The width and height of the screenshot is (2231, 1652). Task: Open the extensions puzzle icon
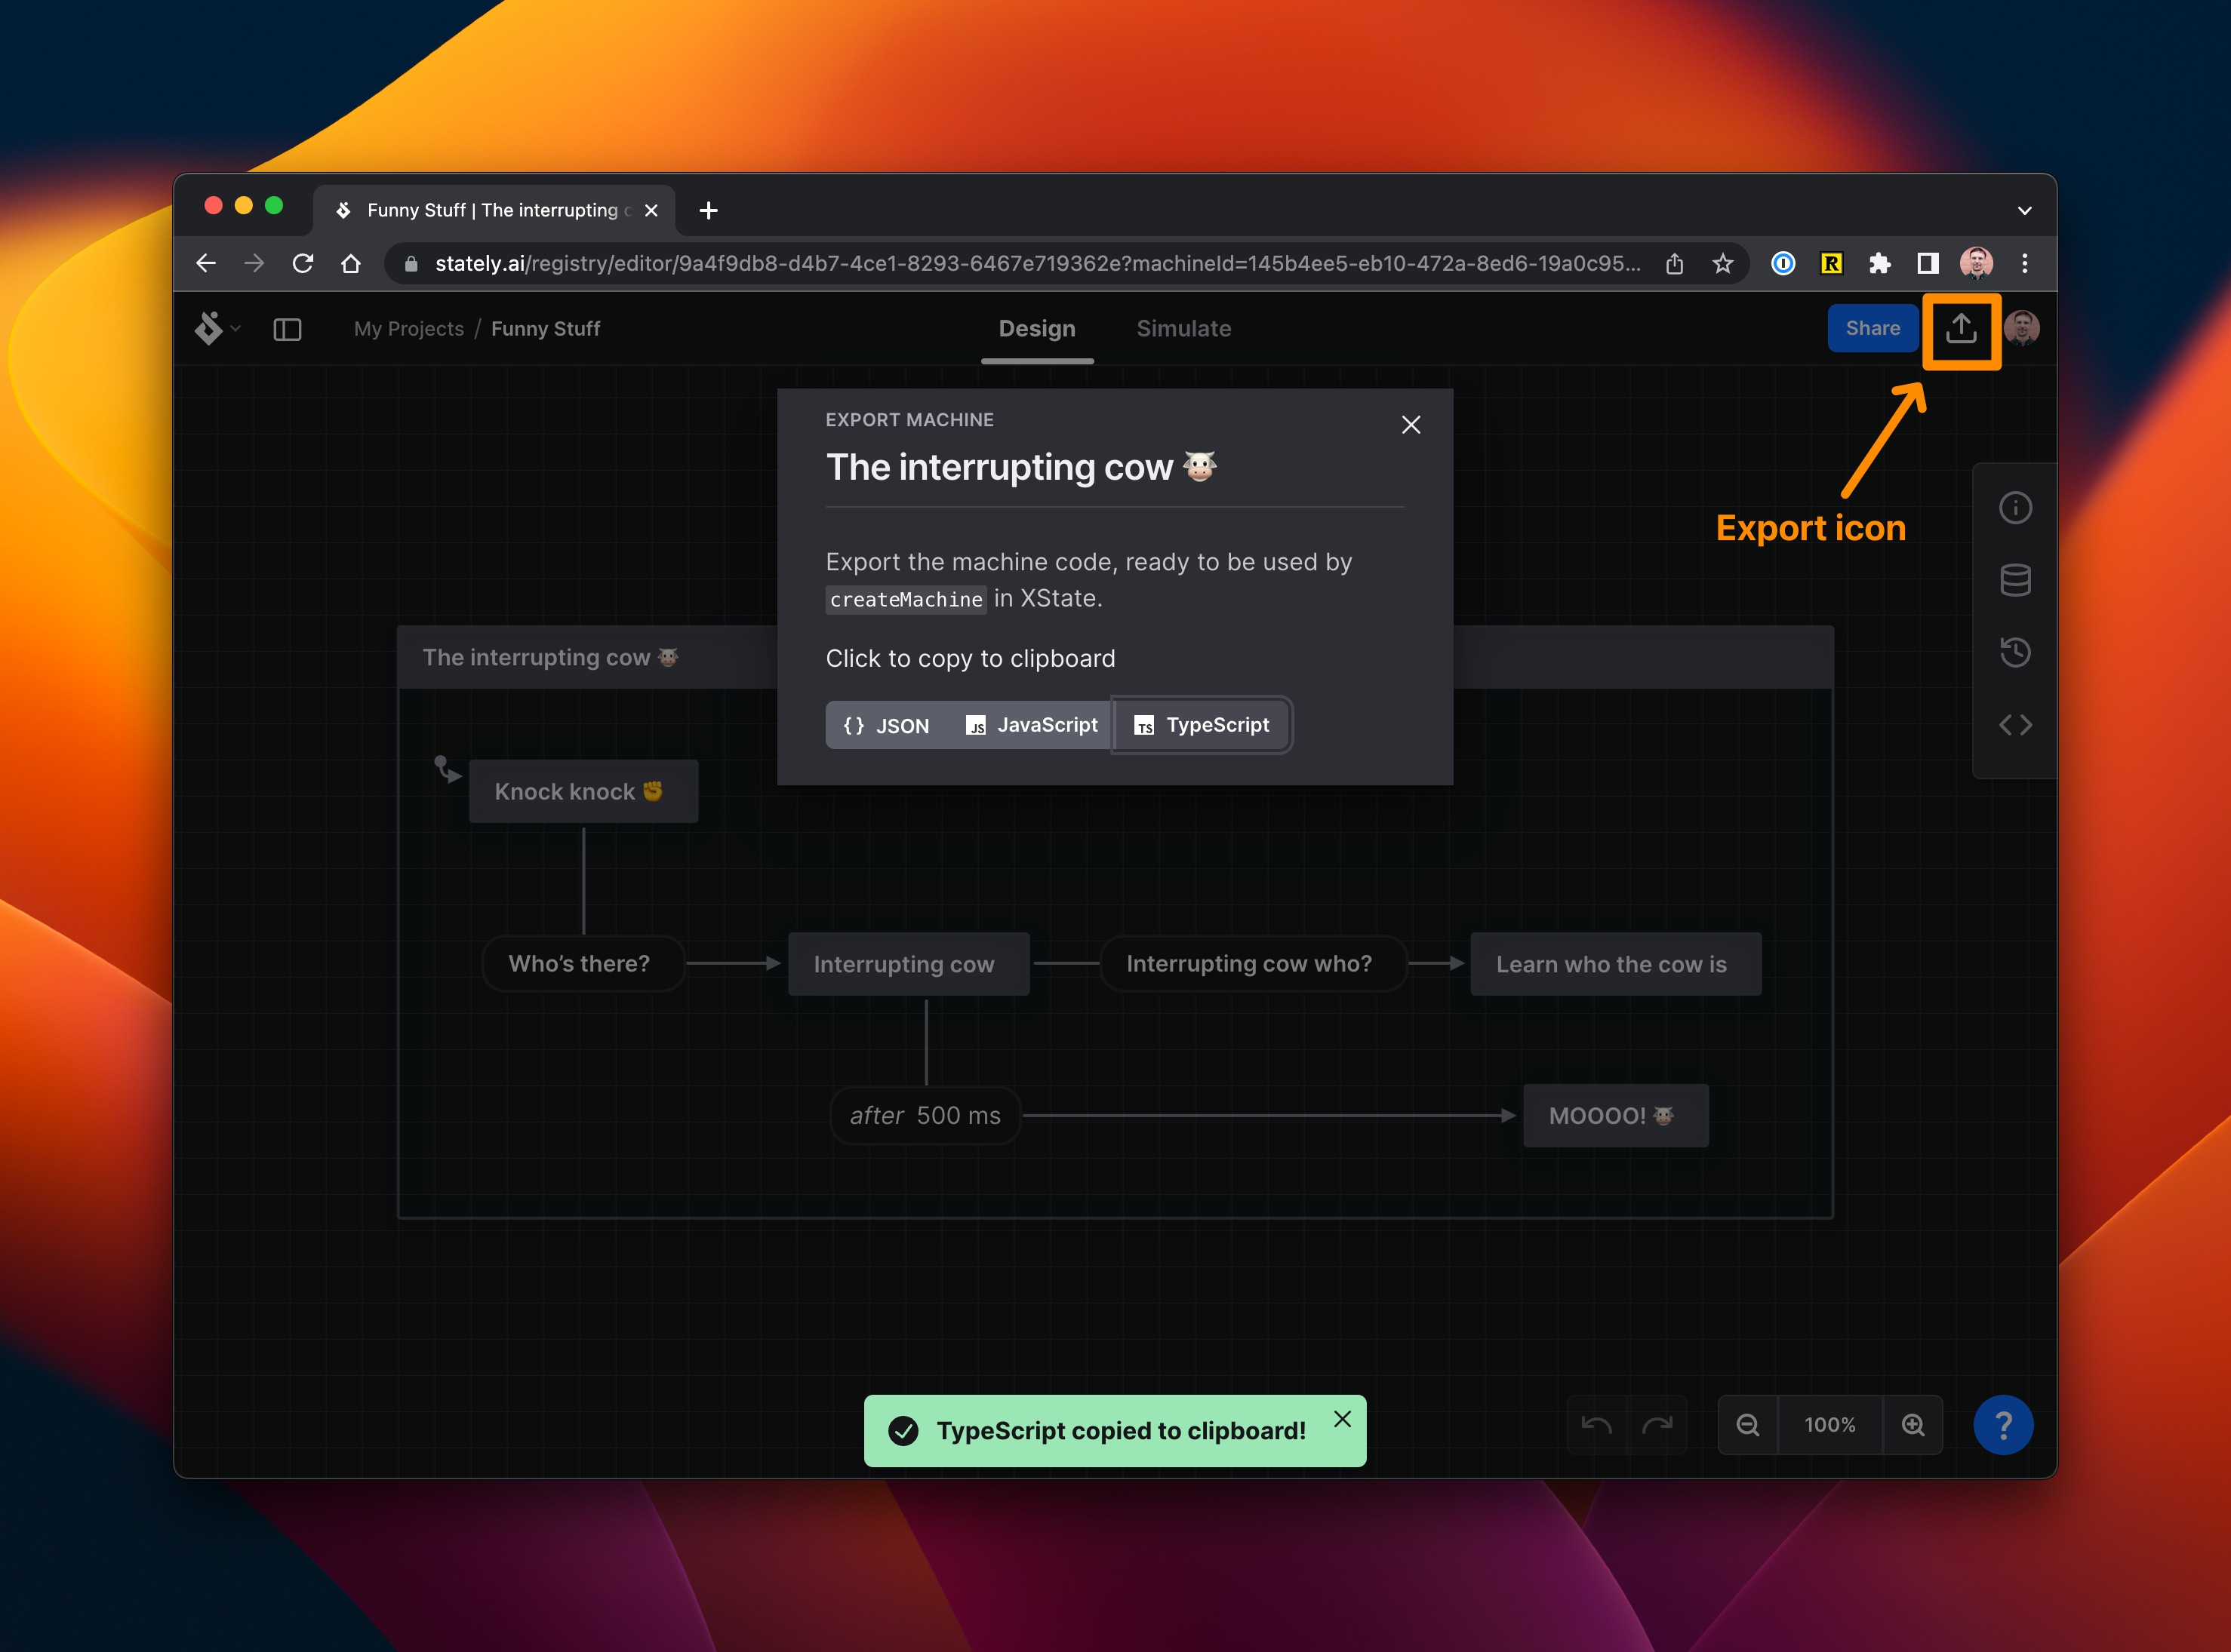(x=1879, y=263)
